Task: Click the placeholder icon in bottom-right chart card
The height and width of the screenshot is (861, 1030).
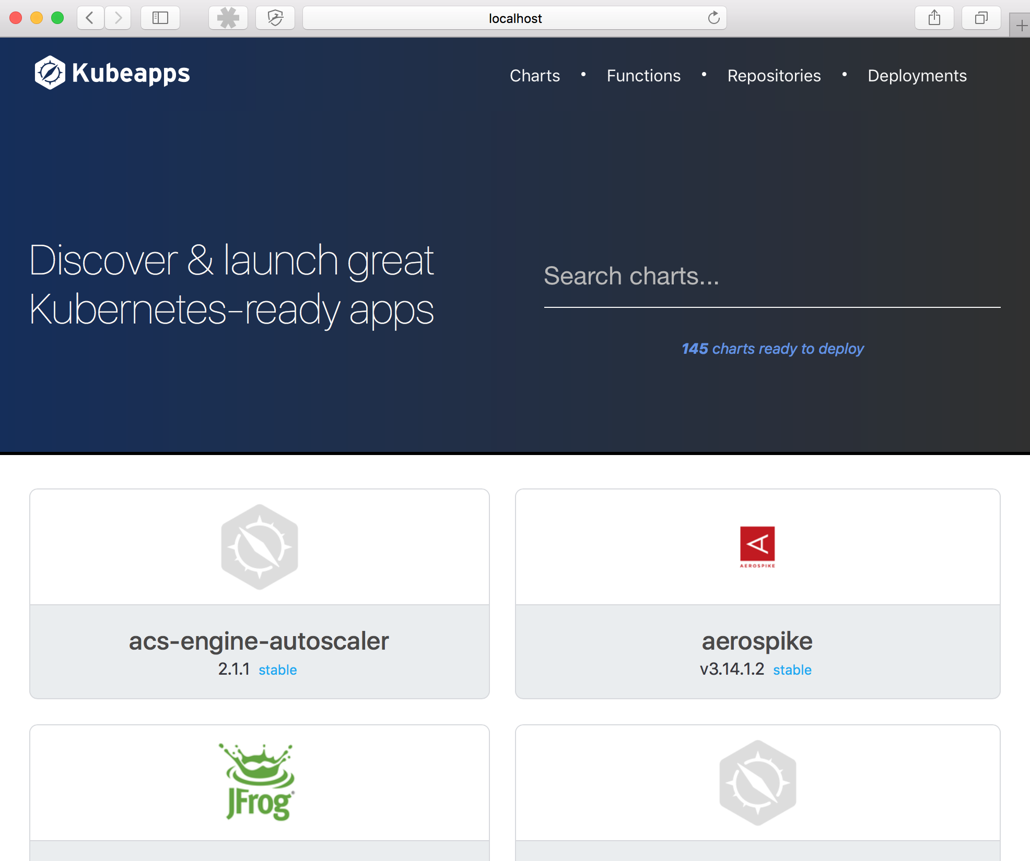Action: point(757,783)
